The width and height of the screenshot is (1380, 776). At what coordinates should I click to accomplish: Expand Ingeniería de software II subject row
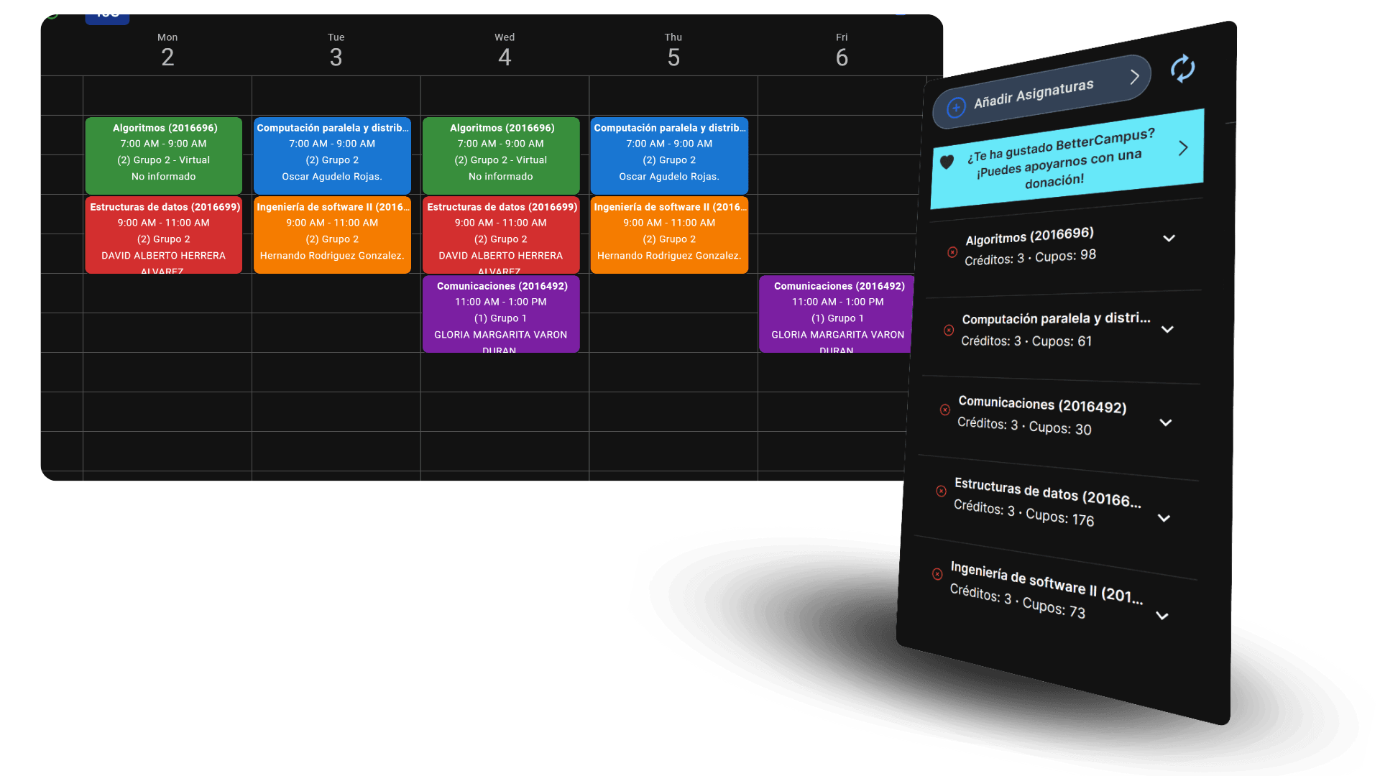tap(1162, 616)
